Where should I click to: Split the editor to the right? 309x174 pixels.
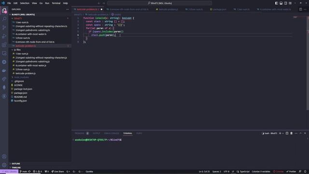[300, 9]
